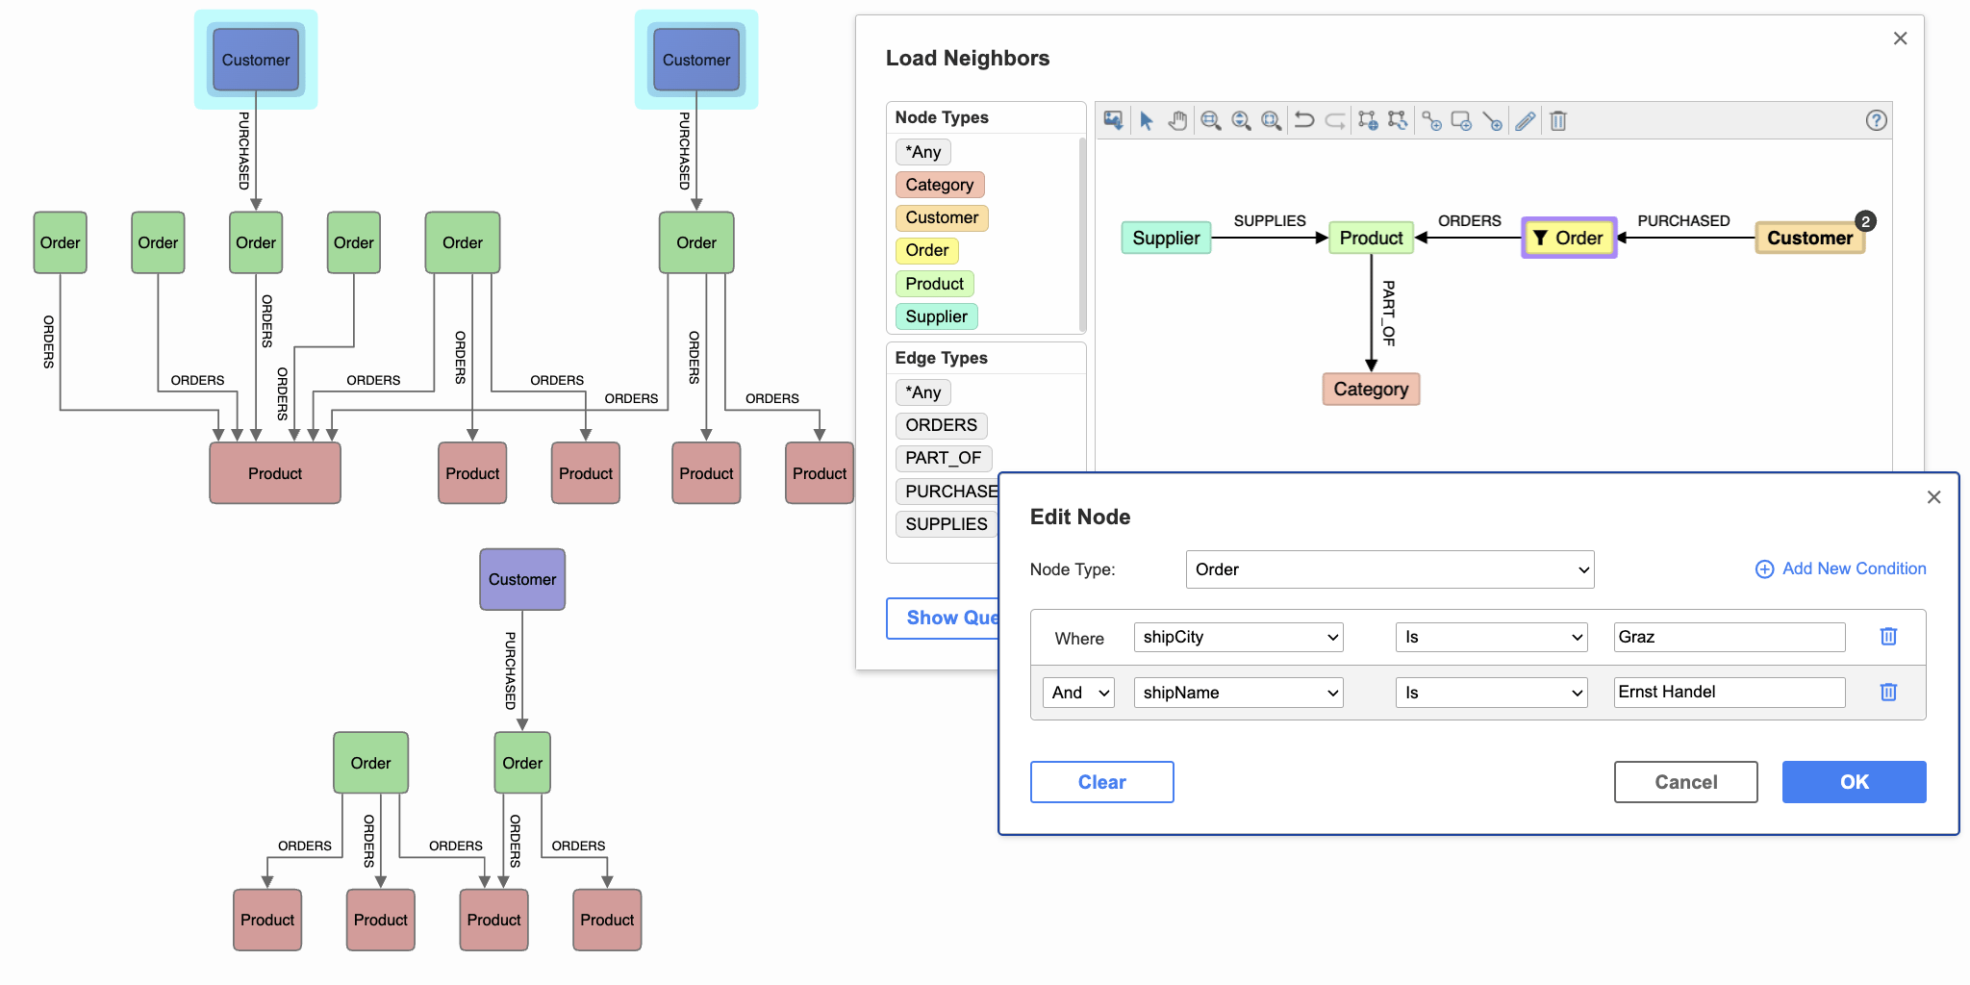Image resolution: width=1970 pixels, height=985 pixels.
Task: Click the pencil edit icon
Action: tap(1526, 120)
